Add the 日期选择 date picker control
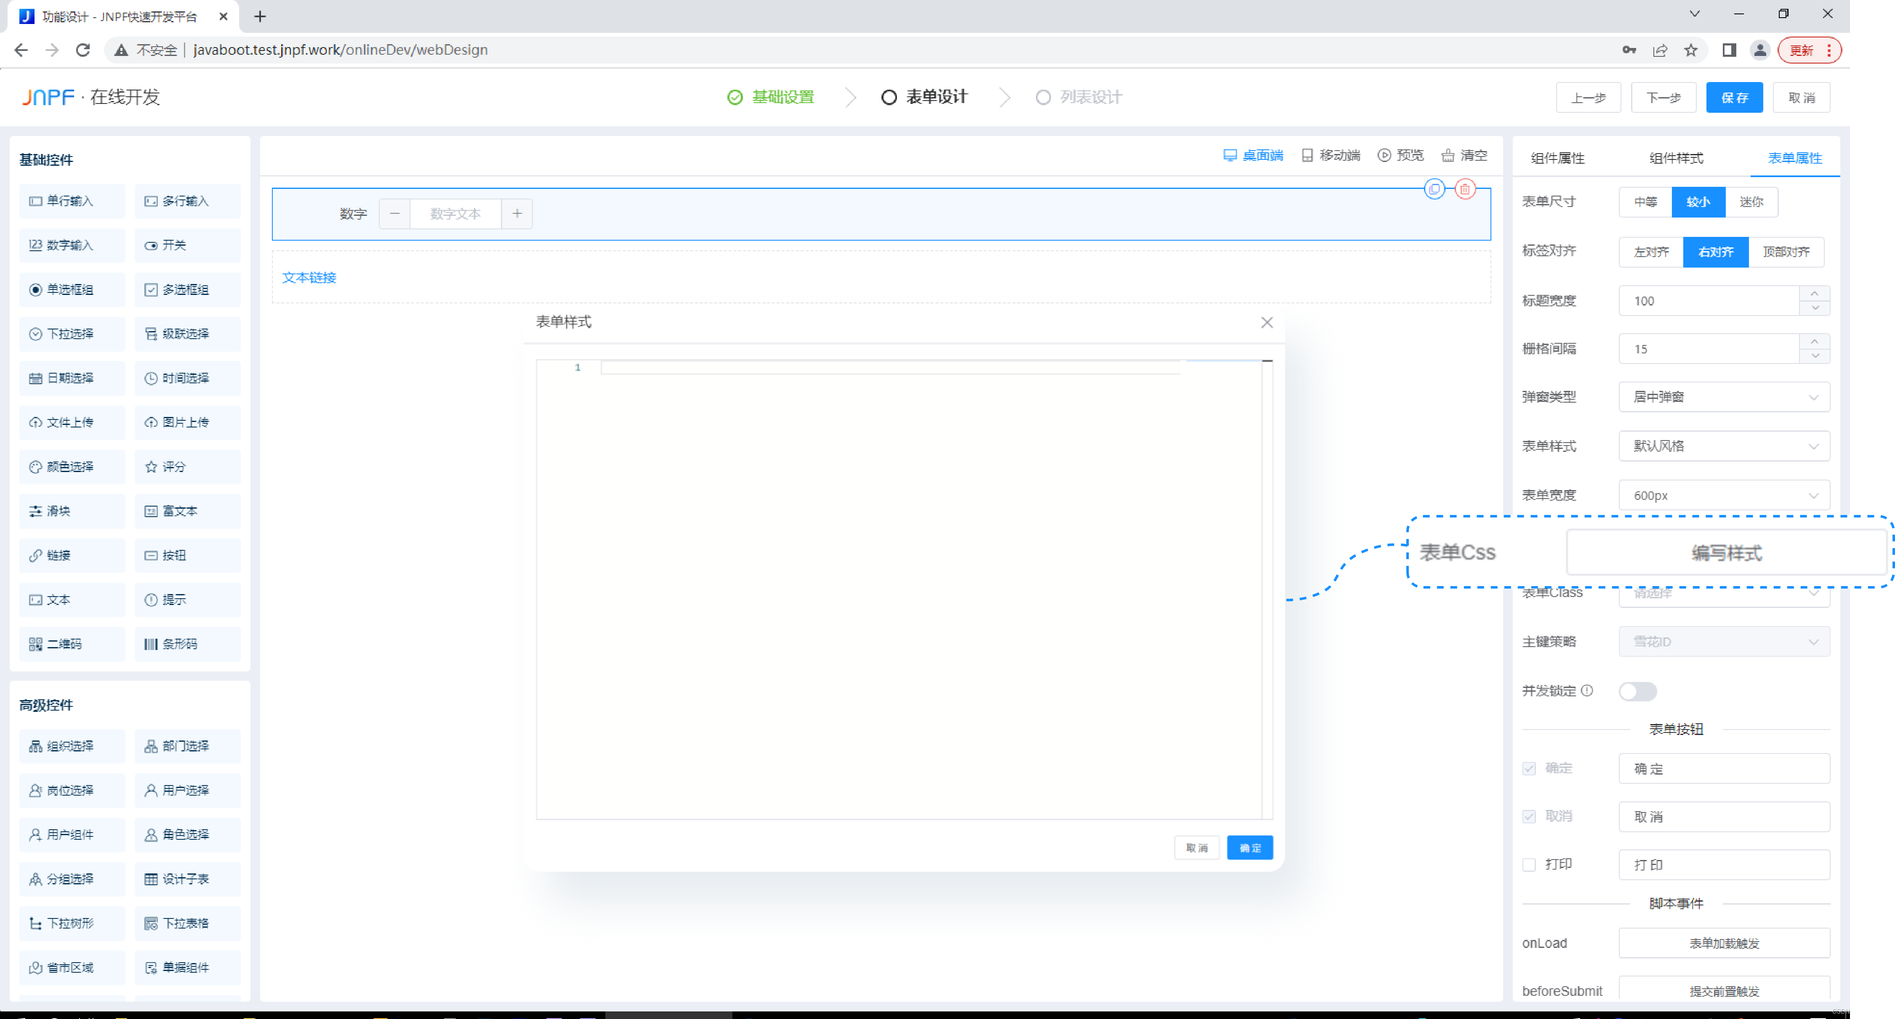This screenshot has width=1895, height=1019. (72, 378)
